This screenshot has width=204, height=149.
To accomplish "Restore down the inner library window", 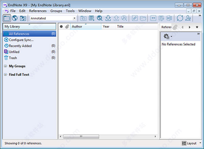I will (x=194, y=11).
